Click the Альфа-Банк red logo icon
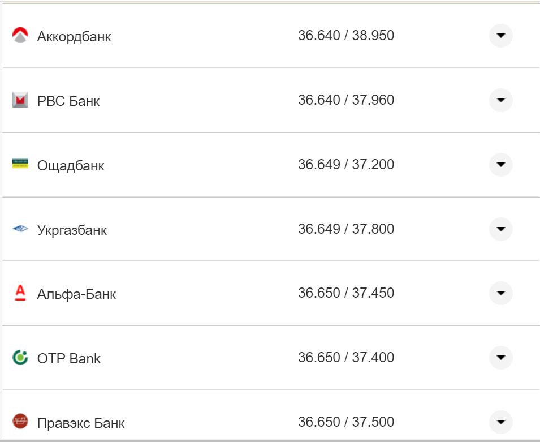The height and width of the screenshot is (442, 540). [x=20, y=293]
